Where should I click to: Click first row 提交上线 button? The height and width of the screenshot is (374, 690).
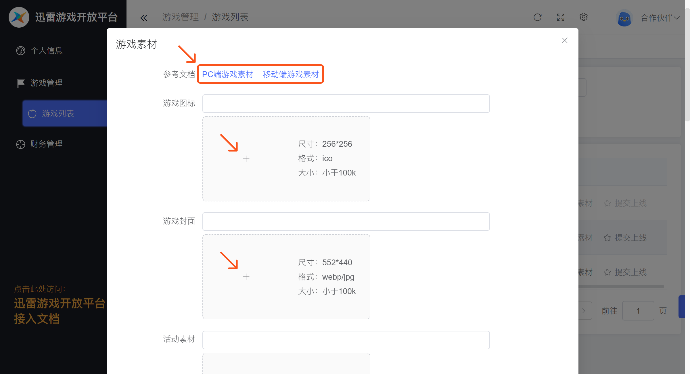[x=625, y=203]
